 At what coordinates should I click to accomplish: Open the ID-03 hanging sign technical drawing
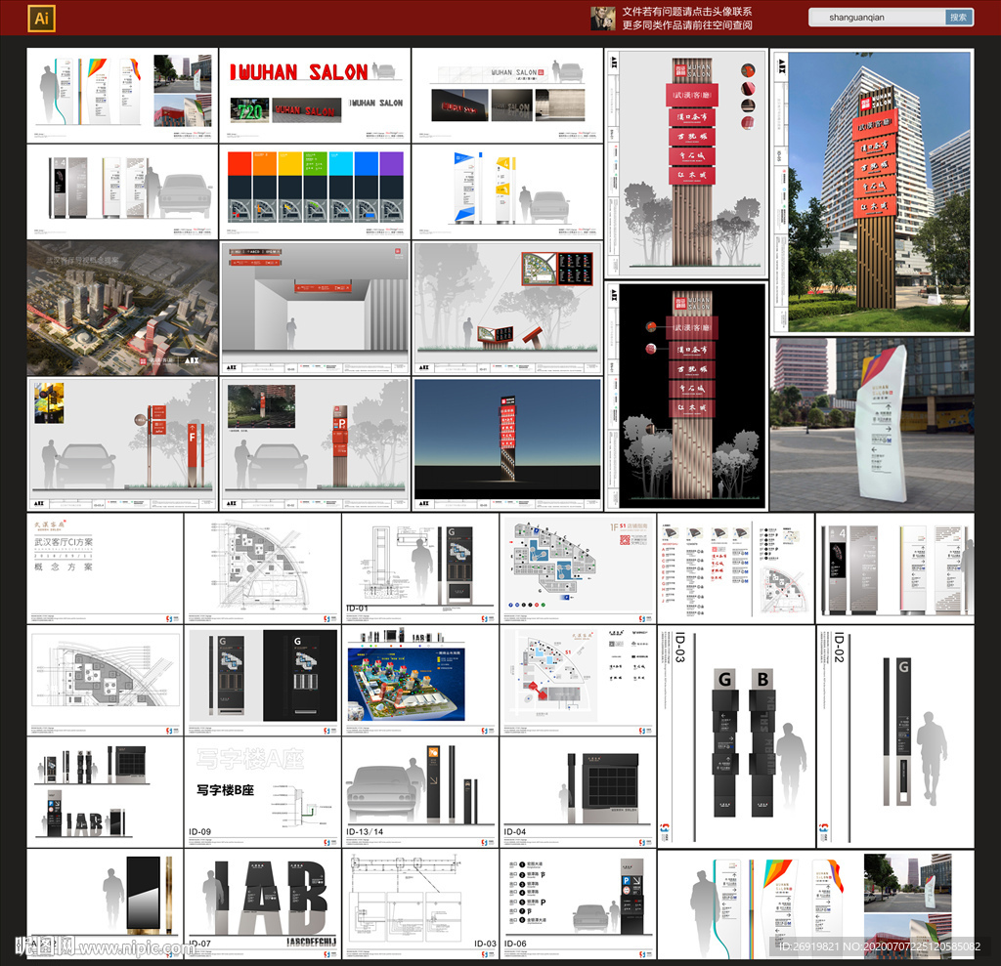(420, 903)
